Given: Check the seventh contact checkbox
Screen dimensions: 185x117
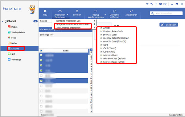Looking at the screenshot, I should (41, 86).
